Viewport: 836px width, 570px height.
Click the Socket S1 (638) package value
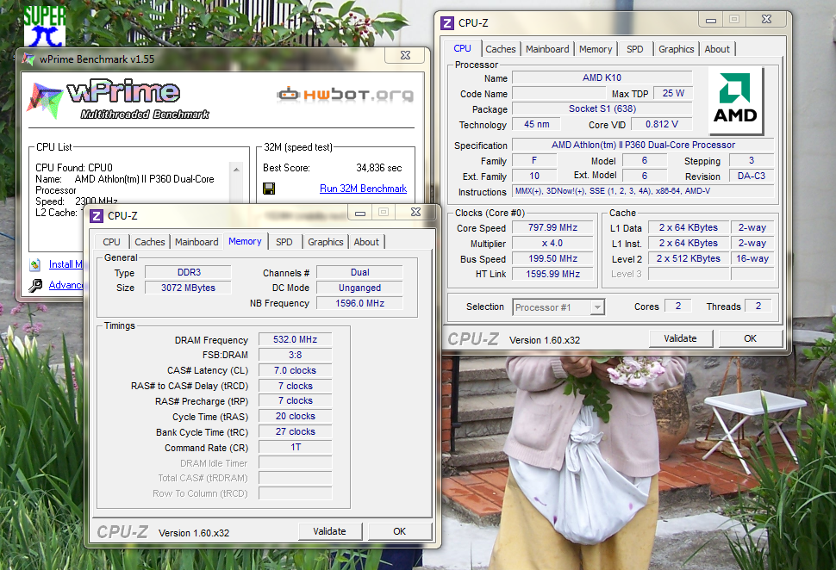[602, 108]
